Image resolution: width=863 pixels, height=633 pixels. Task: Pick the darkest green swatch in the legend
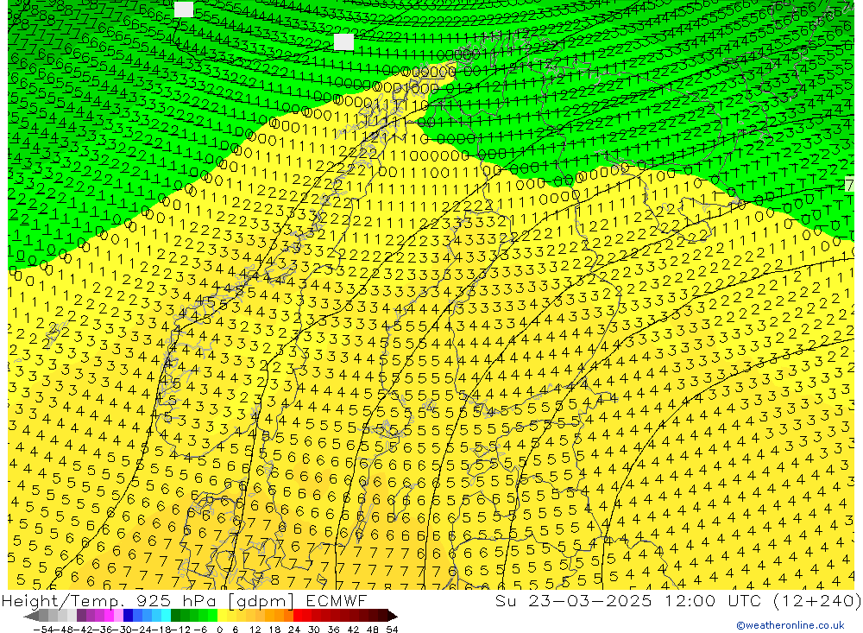click(175, 616)
